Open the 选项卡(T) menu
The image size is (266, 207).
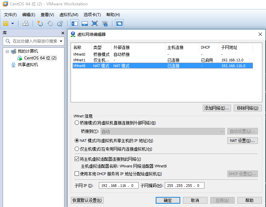click(x=92, y=15)
